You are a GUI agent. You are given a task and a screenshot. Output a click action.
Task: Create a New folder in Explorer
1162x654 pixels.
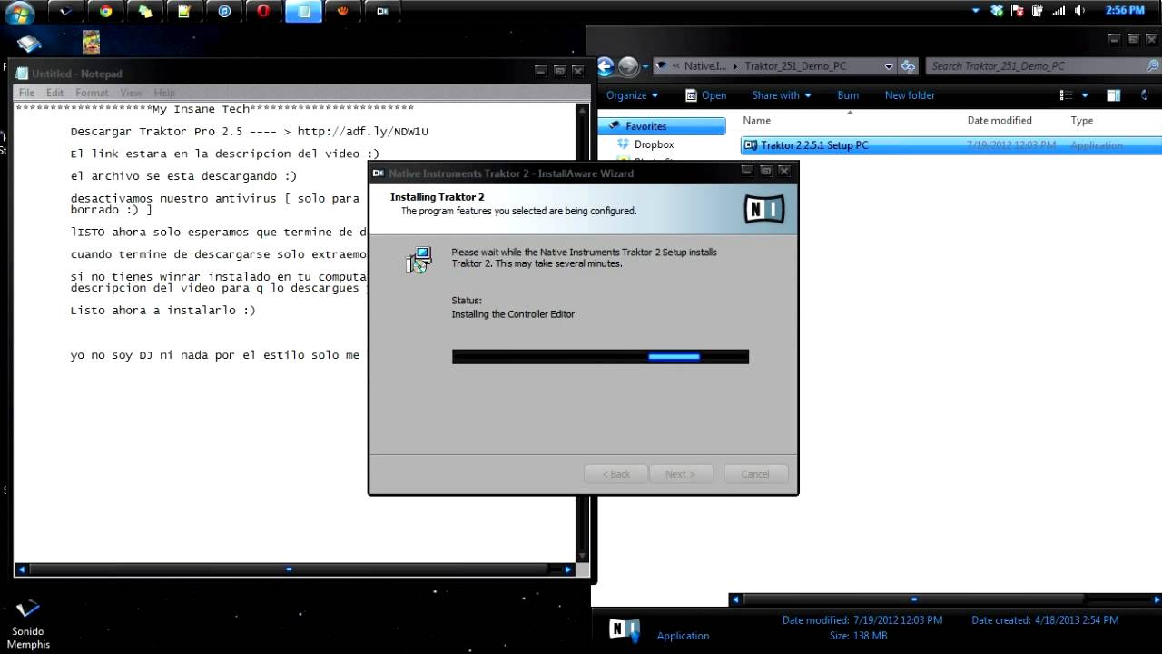coord(910,95)
